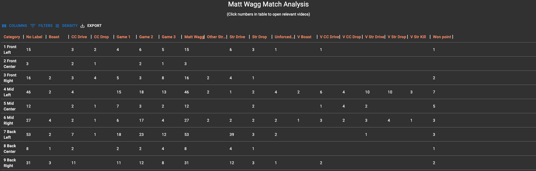The height and width of the screenshot is (171, 536).
Task: Open videos for 4 Mid Left No Label 46
Action: [x=29, y=92]
